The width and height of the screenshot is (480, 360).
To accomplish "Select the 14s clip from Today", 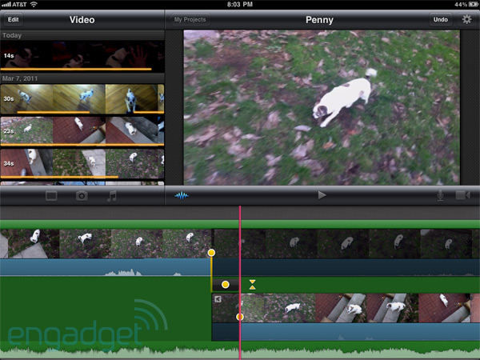I will [82, 56].
